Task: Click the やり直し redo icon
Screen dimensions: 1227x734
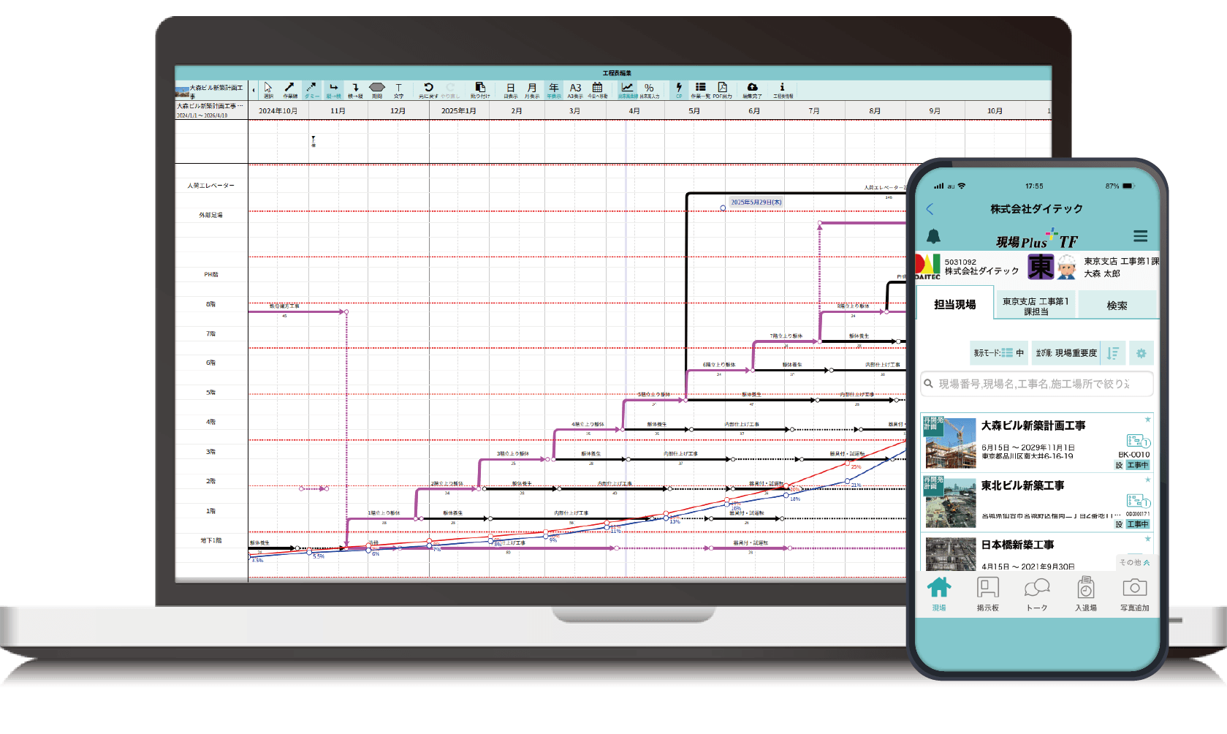Action: tap(450, 90)
